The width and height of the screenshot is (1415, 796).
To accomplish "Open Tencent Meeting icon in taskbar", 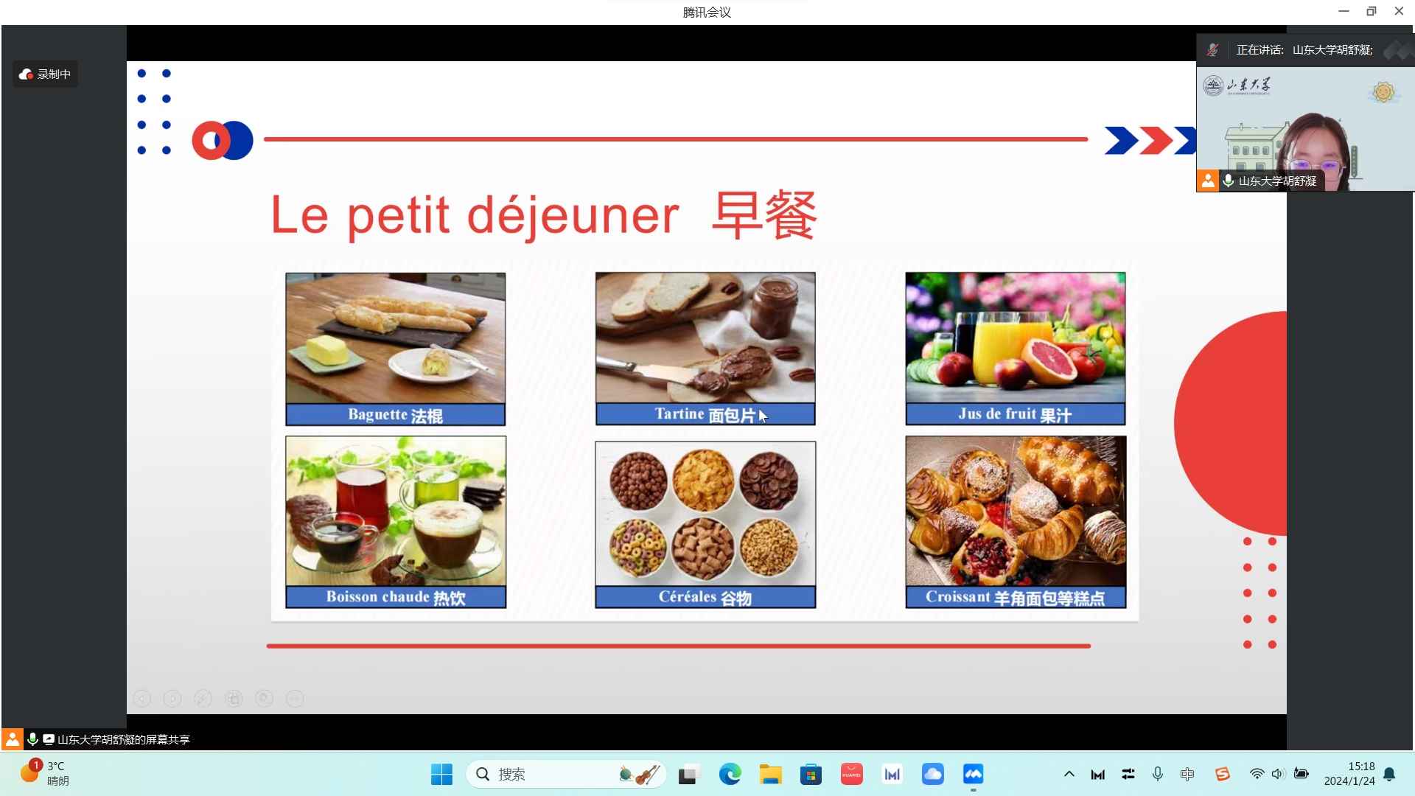I will click(x=973, y=774).
